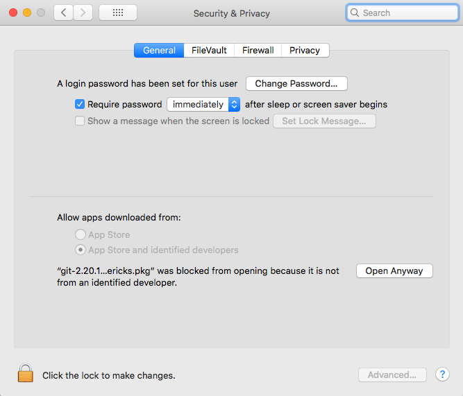Open the Privacy tab
This screenshot has height=396, width=463.
coord(305,50)
